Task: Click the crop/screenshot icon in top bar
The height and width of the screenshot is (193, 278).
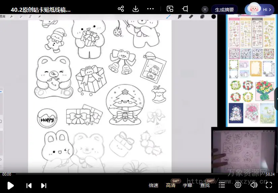Action: (185, 9)
